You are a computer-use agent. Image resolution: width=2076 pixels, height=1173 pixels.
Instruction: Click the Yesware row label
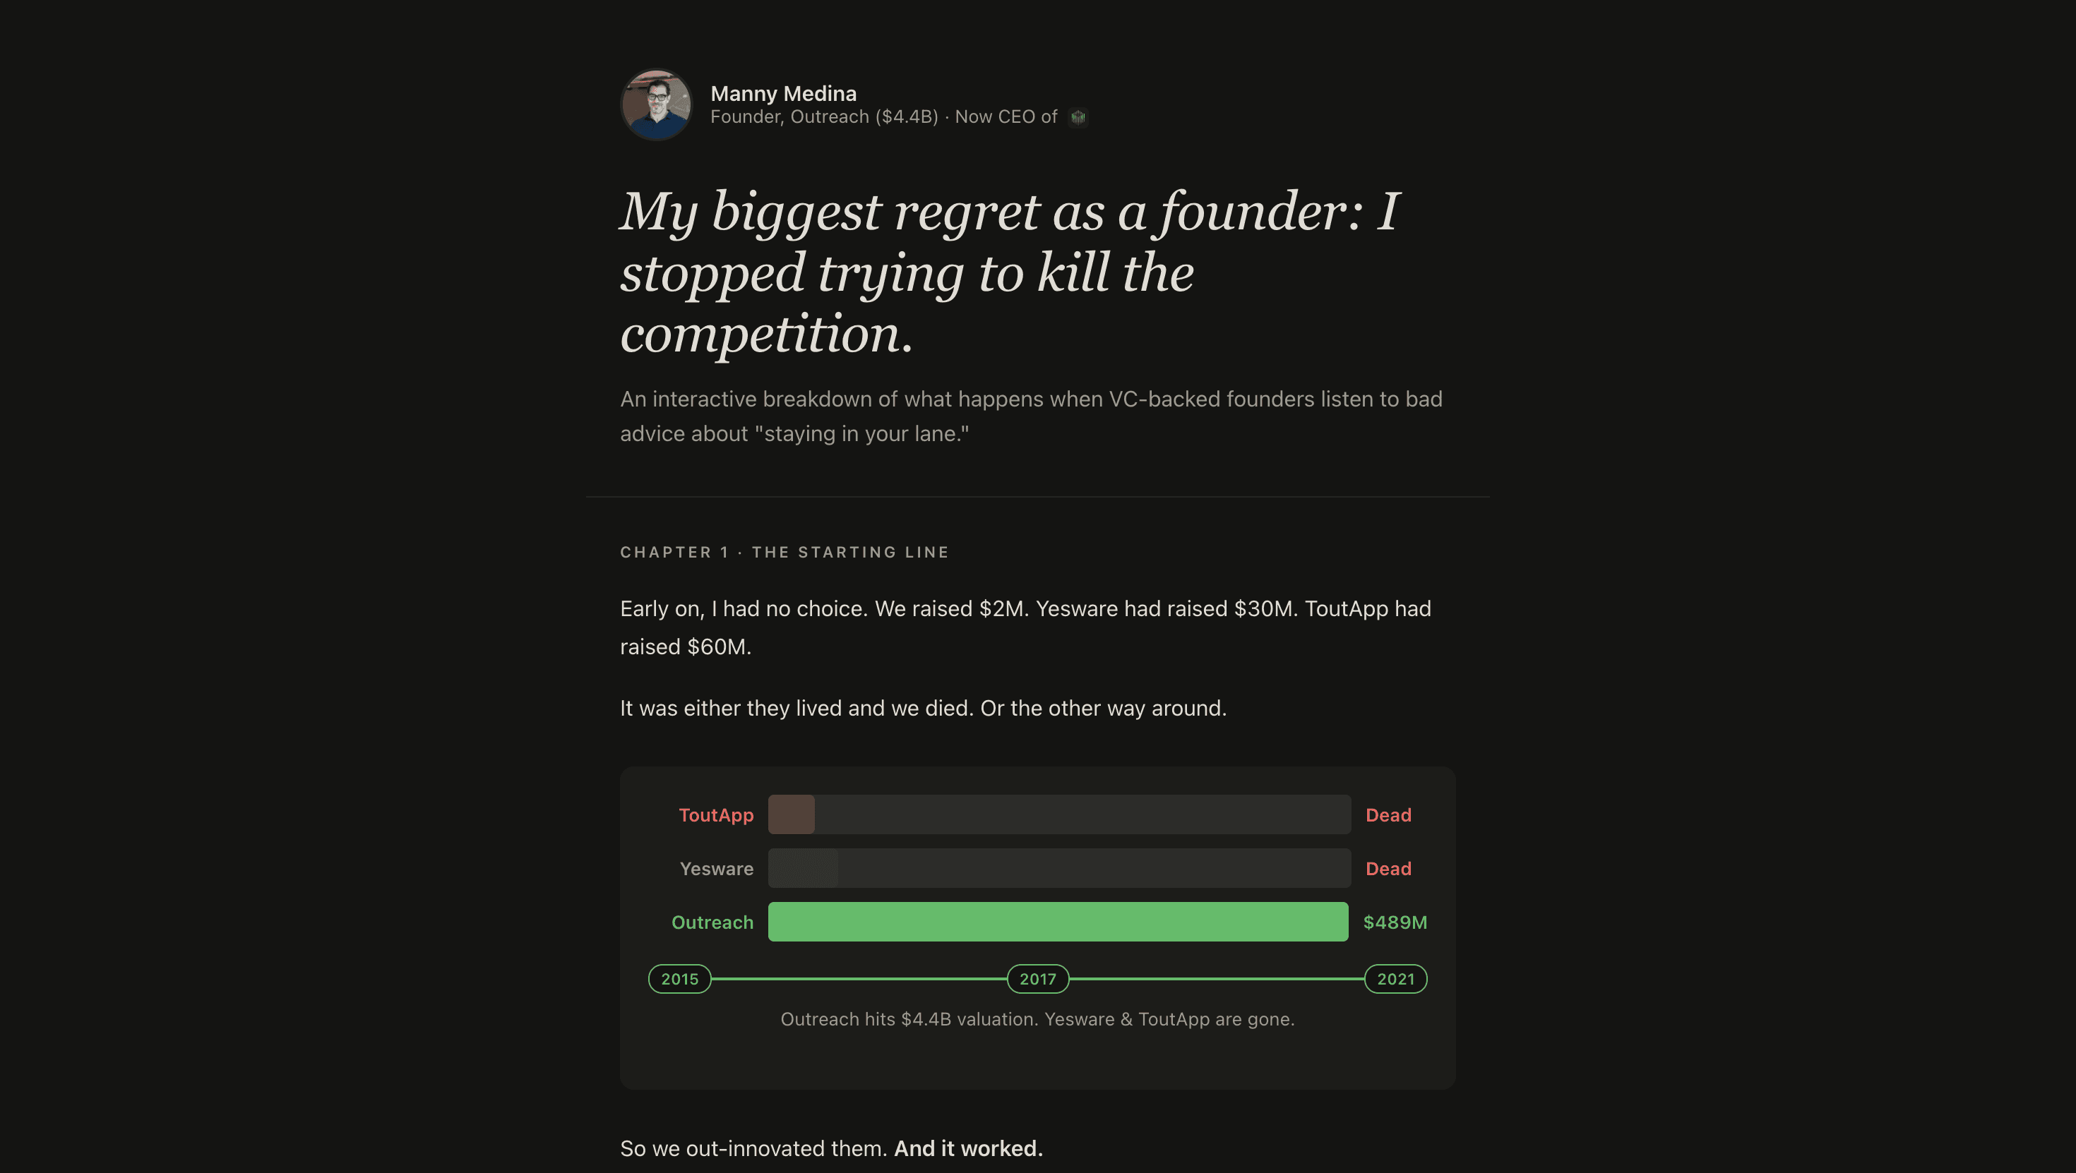[715, 869]
